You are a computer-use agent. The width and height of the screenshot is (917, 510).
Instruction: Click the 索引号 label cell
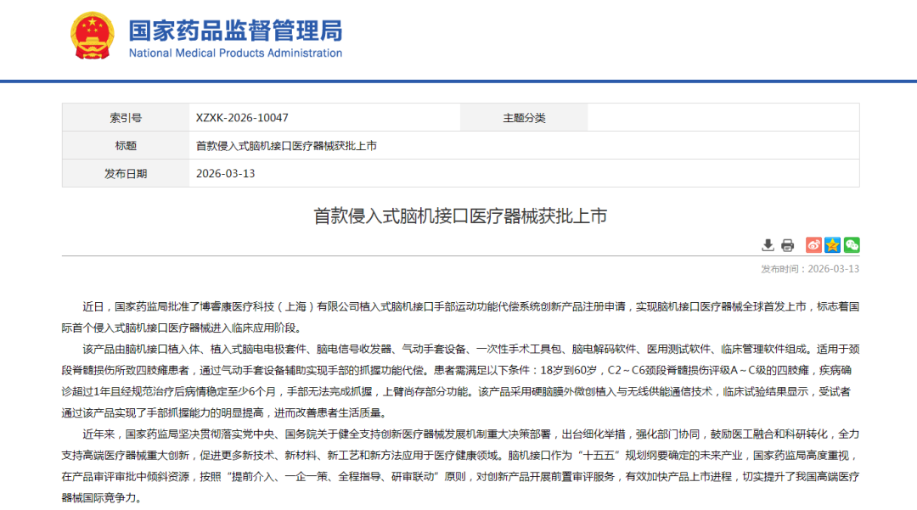point(126,118)
